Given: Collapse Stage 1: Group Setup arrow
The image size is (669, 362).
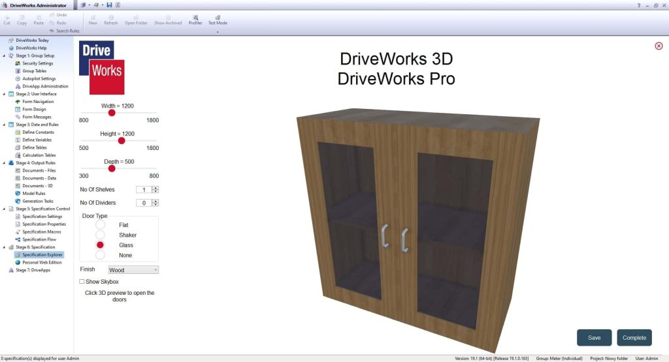Looking at the screenshot, I should point(5,55).
